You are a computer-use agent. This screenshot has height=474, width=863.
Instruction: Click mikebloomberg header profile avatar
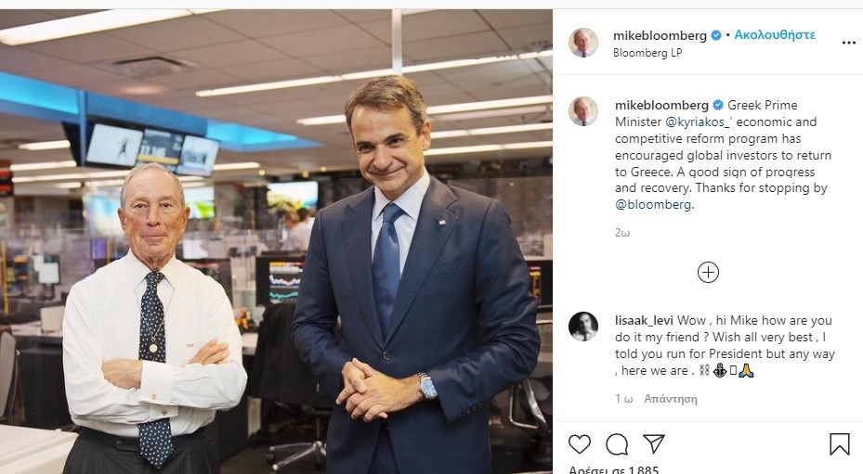[582, 43]
